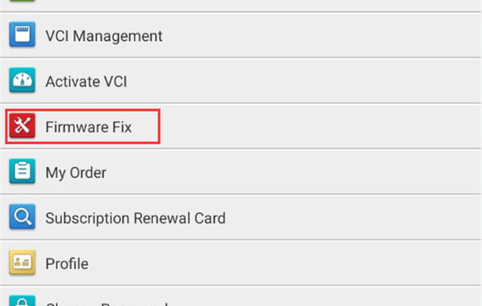Tap the teal lock icon at bottom
The height and width of the screenshot is (306, 482).
[22, 300]
